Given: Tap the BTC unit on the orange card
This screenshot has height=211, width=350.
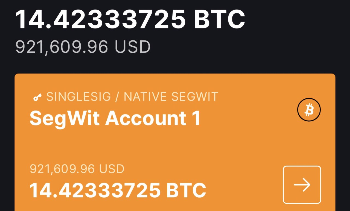Looking at the screenshot, I should 186,190.
